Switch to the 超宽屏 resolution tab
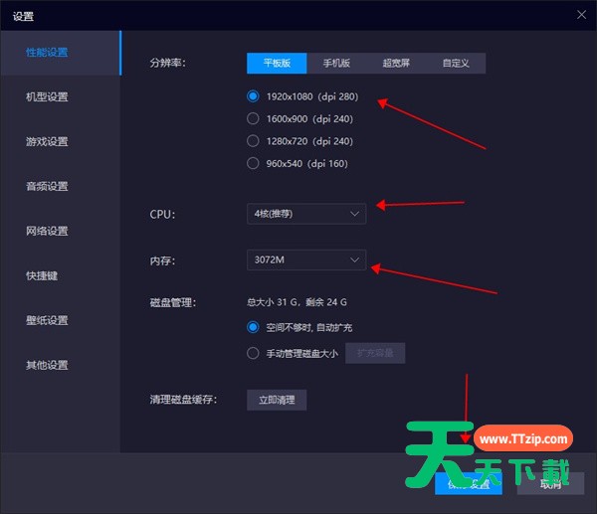Image resolution: width=597 pixels, height=514 pixels. click(396, 63)
